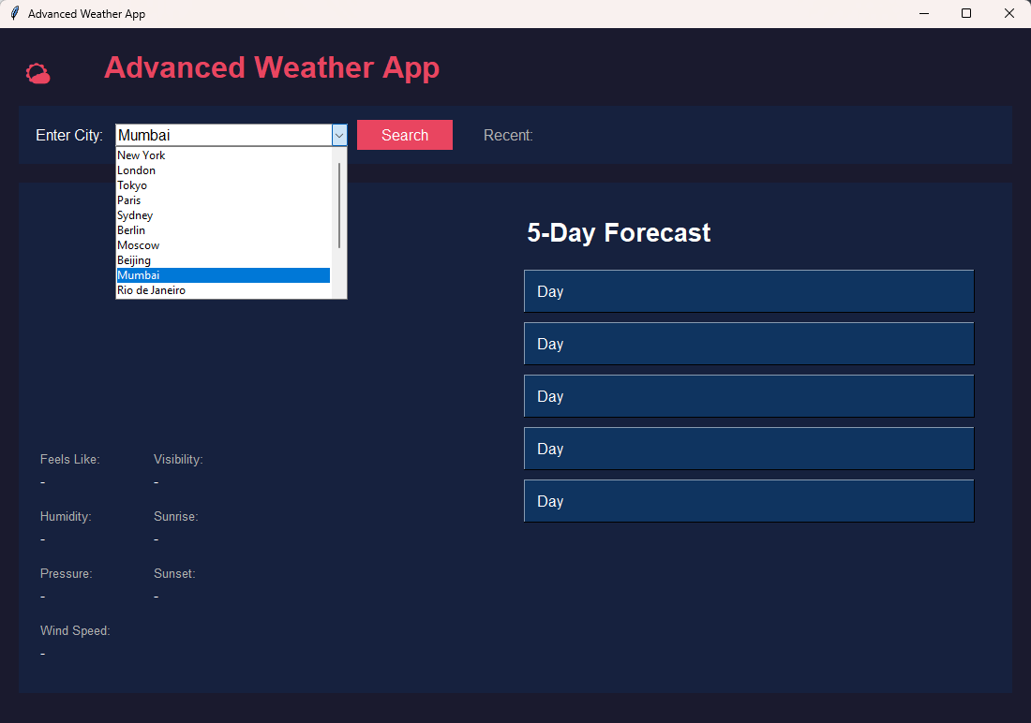The image size is (1031, 723).
Task: Click the feather icon in title bar
Action: (x=14, y=14)
